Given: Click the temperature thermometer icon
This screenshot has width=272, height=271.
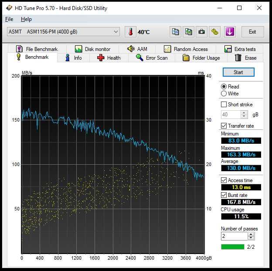Looking at the screenshot, I should pos(130,32).
